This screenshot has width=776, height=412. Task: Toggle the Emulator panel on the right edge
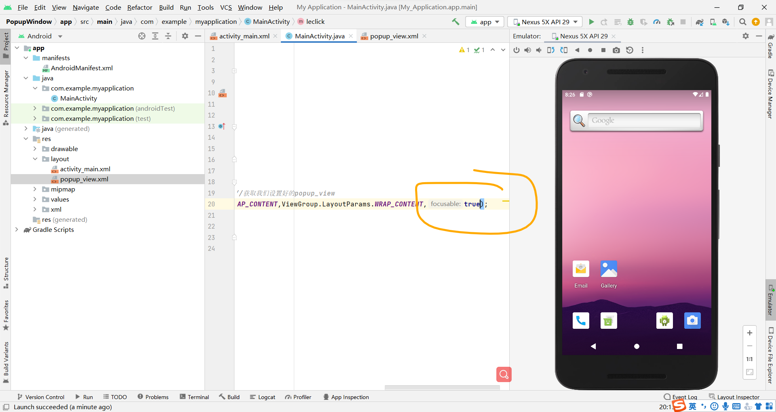(x=771, y=300)
